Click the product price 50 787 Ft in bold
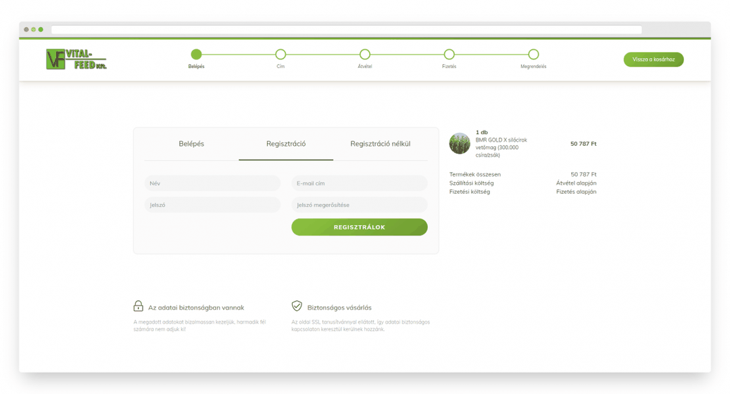The image size is (730, 394). [x=583, y=144]
